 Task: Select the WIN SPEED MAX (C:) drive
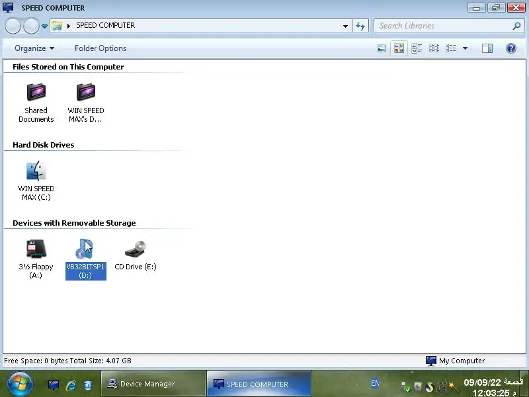point(36,181)
